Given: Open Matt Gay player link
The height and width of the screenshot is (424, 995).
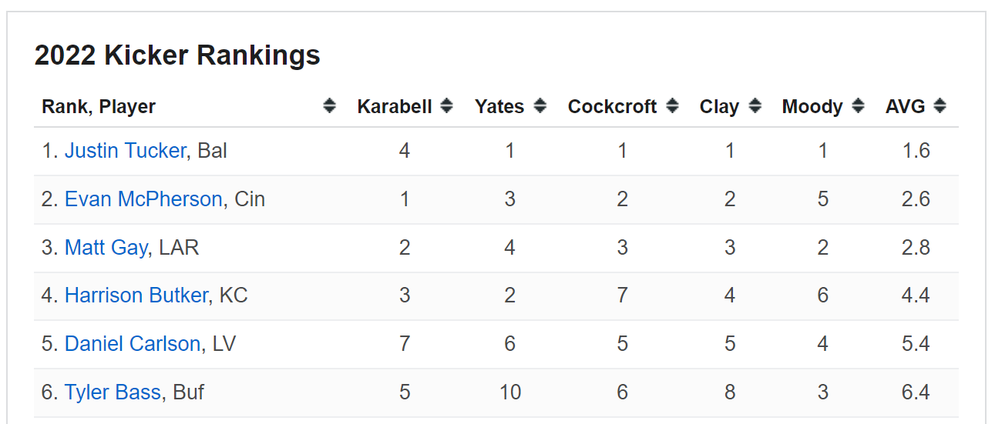Looking at the screenshot, I should click(106, 248).
